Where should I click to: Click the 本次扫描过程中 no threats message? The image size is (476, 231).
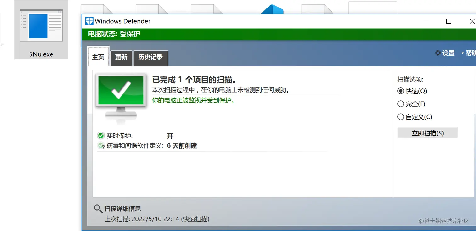(x=221, y=90)
